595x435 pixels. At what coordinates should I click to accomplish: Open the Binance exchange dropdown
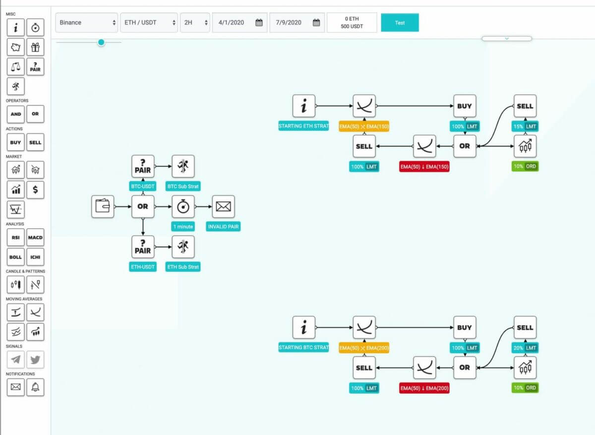pos(87,23)
